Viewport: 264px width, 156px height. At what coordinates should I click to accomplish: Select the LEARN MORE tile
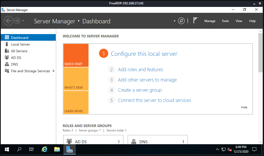point(76,102)
